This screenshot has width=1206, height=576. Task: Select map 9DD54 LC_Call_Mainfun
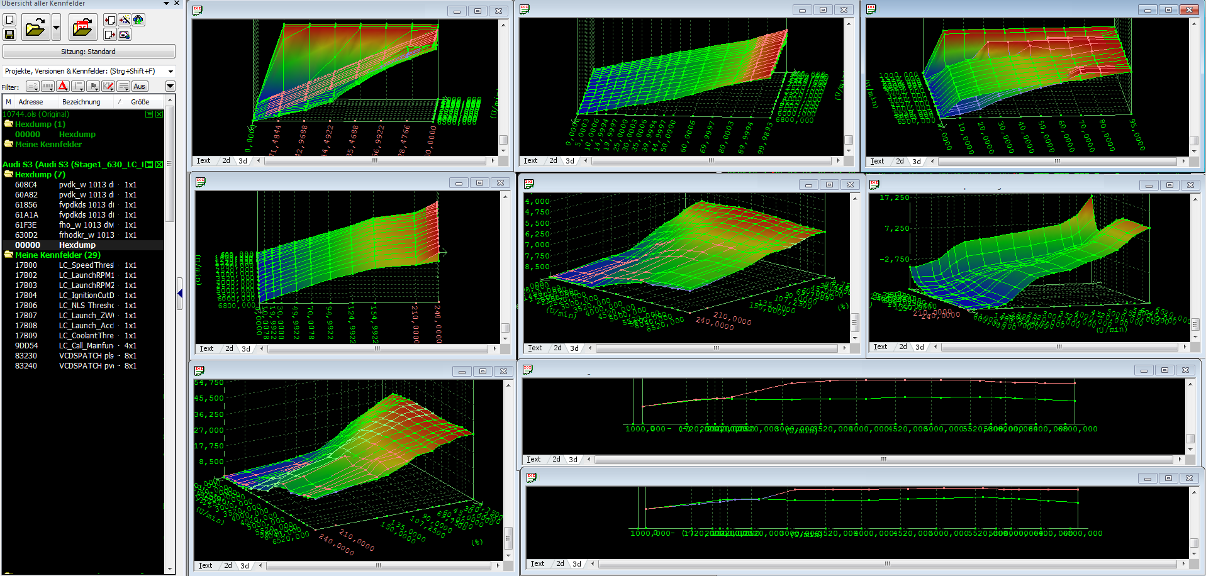83,346
